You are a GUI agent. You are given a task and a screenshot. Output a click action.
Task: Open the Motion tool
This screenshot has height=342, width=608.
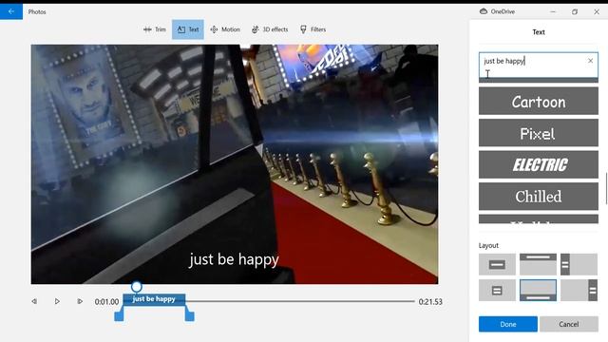[225, 29]
